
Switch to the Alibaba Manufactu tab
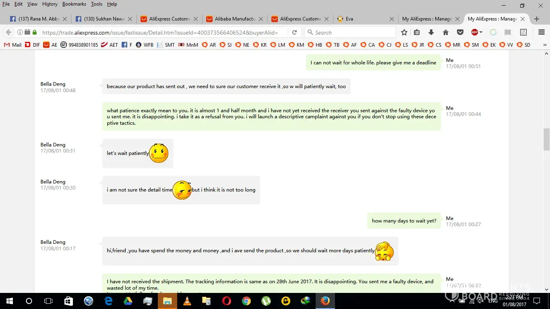click(235, 19)
